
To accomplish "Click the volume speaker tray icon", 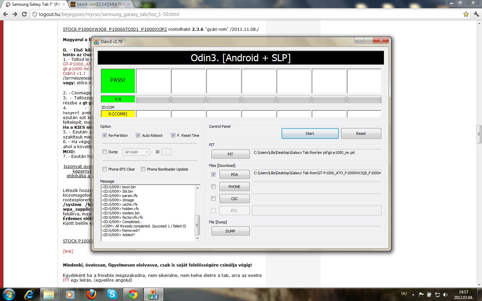I will 445,295.
